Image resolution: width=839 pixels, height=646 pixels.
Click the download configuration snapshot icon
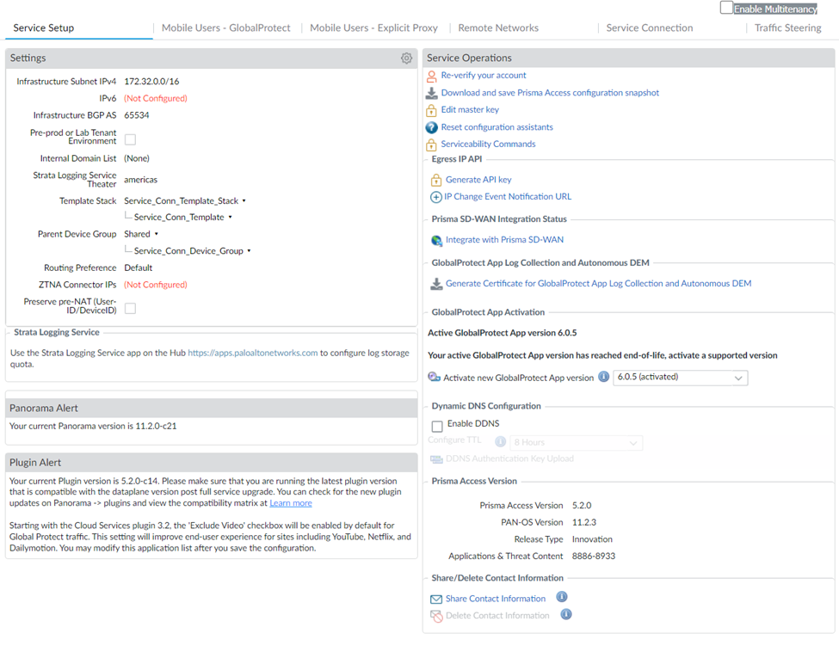[x=432, y=93]
